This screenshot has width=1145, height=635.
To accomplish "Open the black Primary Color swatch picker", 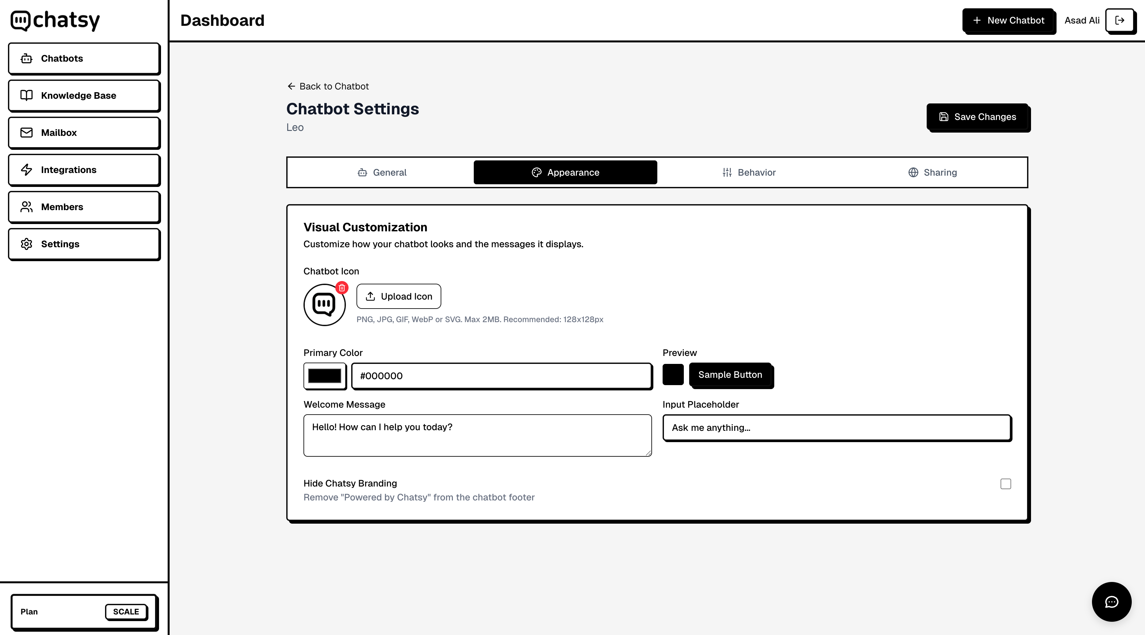I will 324,376.
